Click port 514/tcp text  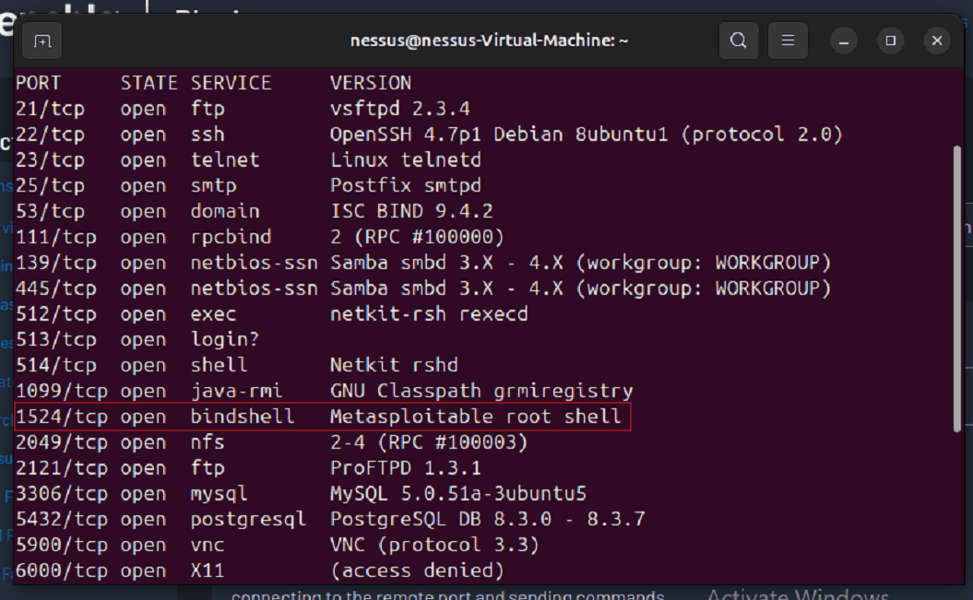56,366
